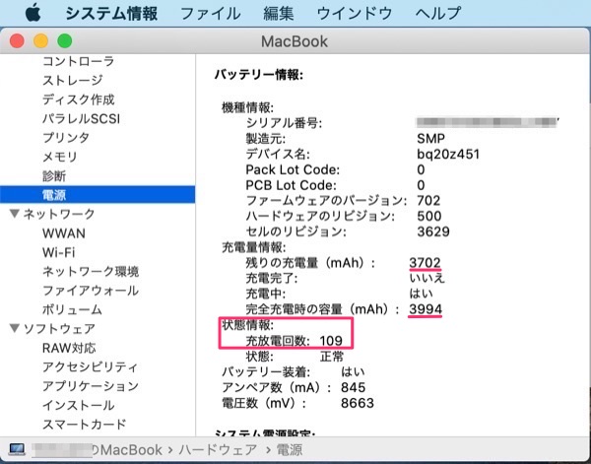Select WWAN in sidebar

(x=64, y=233)
